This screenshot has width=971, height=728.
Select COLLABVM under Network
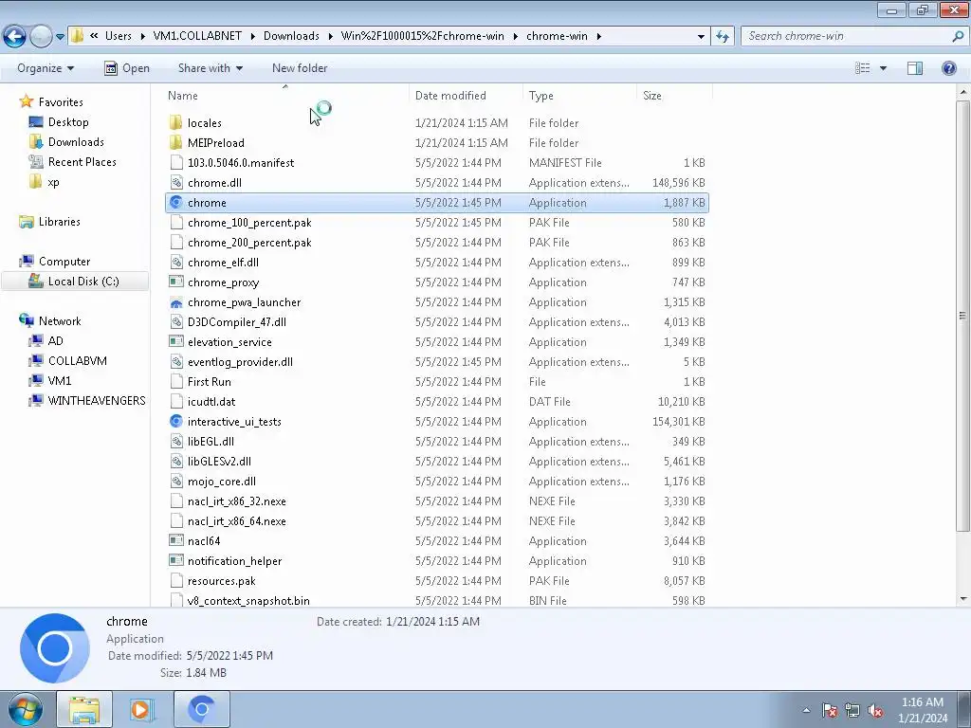(x=78, y=360)
